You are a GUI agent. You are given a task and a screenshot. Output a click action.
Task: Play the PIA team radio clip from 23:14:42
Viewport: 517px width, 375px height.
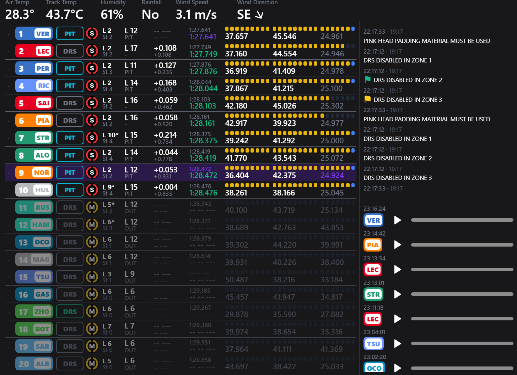(x=398, y=245)
